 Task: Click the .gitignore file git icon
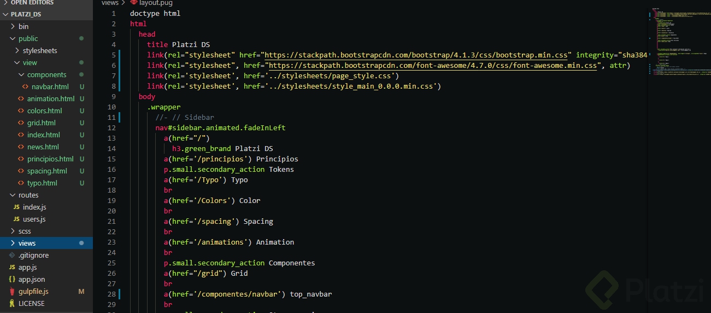click(x=12, y=256)
